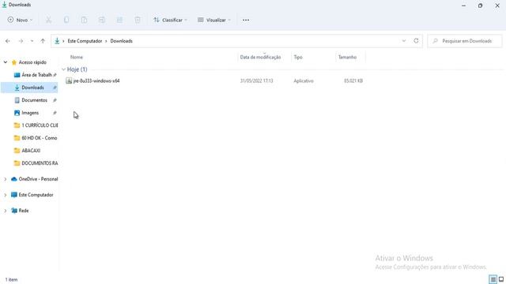The image size is (506, 284).
Task: Sort by Data de modificação column
Action: tap(260, 57)
